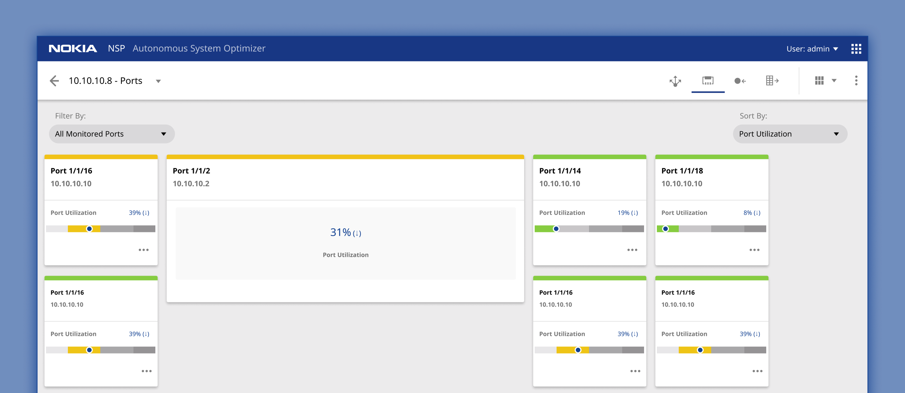
Task: Click slider handle on yellow-topped Port 1/1/16 card
Action: click(89, 229)
